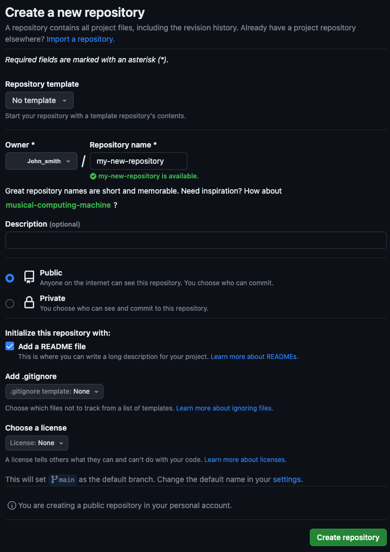Click the info circle icon
The height and width of the screenshot is (552, 390).
tap(12, 505)
